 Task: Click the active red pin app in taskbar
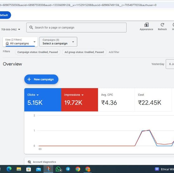coord(48,169)
